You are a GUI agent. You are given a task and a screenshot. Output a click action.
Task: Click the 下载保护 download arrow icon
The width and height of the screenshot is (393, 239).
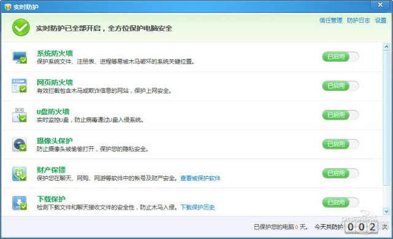coord(19,203)
